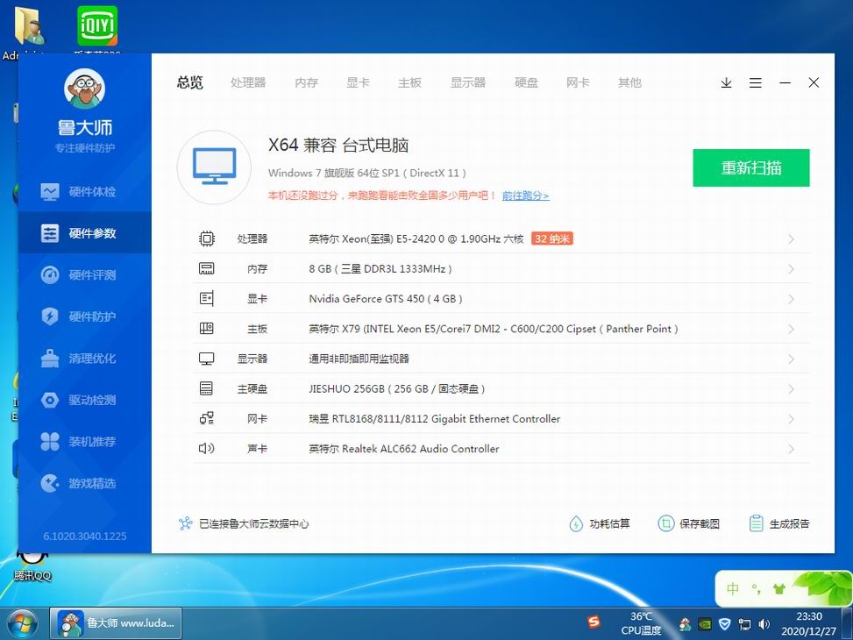This screenshot has height=640, width=853.
Task: Click 保存截图 to save screenshot
Action: [x=689, y=523]
